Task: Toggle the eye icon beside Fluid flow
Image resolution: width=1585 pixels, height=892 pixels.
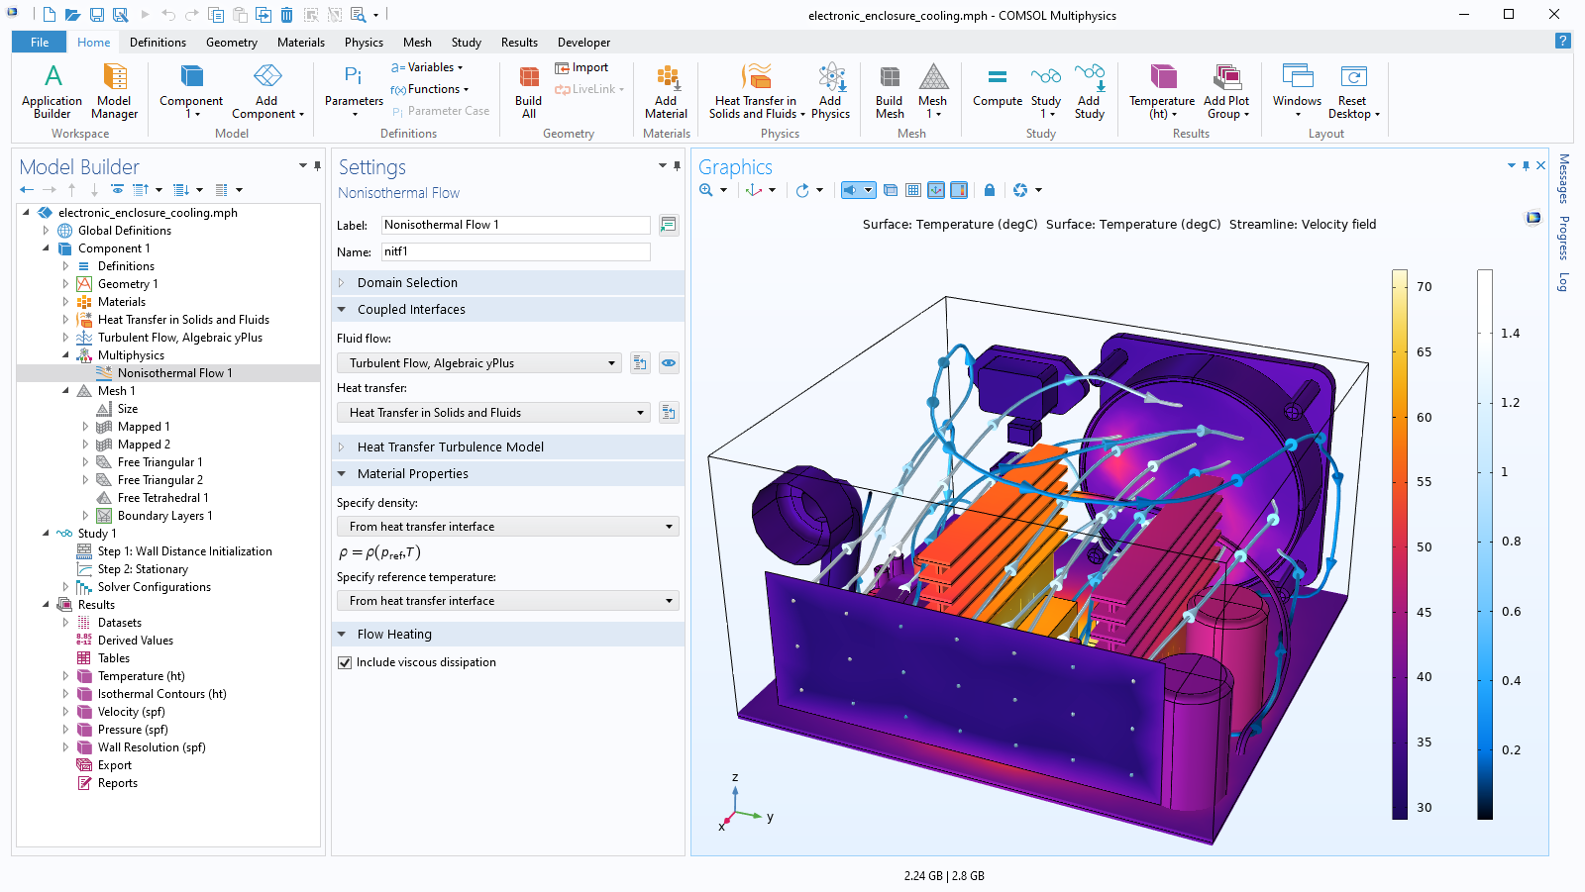Action: 669,363
